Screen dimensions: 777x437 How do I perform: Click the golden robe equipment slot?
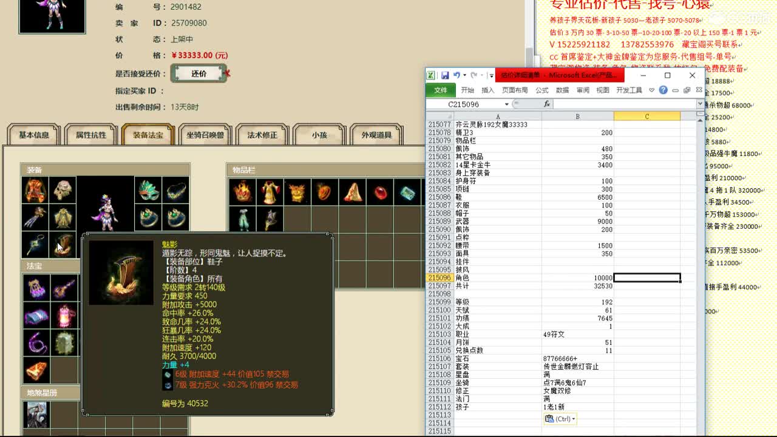pyautogui.click(x=63, y=218)
